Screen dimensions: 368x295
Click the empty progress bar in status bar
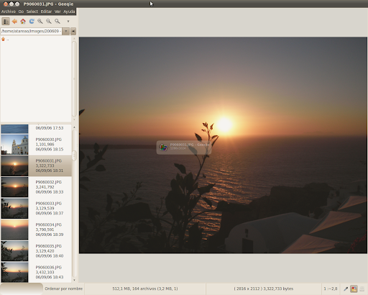point(22,289)
